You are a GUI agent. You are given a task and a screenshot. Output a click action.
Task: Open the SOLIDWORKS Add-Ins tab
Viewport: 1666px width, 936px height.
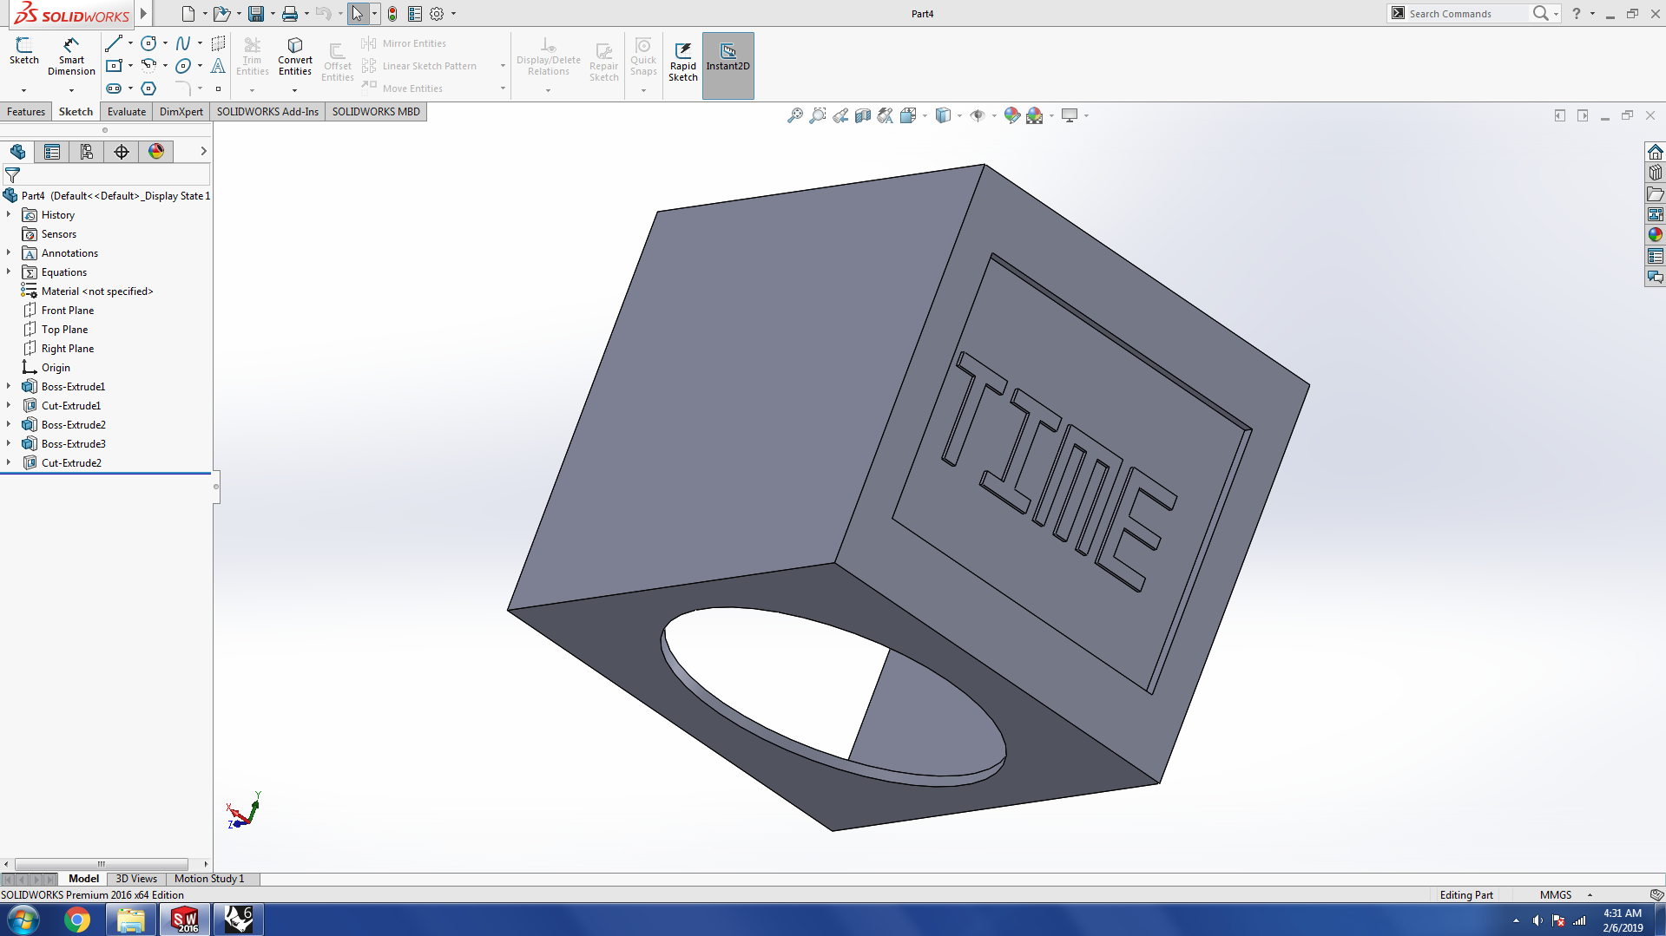pyautogui.click(x=267, y=112)
